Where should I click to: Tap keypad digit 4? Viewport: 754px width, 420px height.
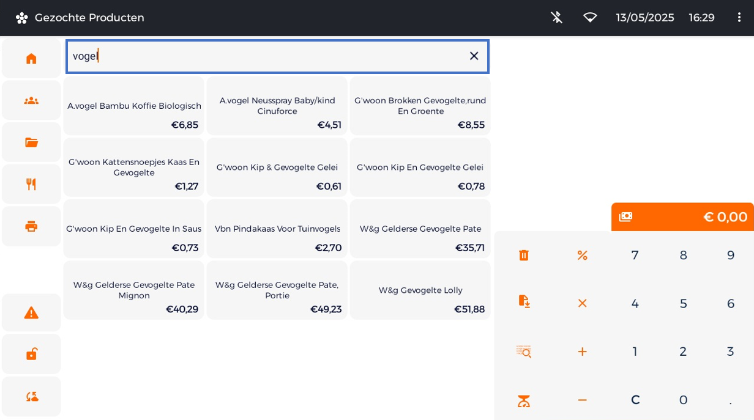635,303
